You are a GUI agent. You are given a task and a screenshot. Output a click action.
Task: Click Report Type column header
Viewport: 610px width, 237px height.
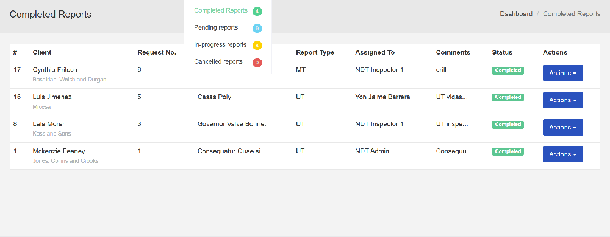pos(315,53)
